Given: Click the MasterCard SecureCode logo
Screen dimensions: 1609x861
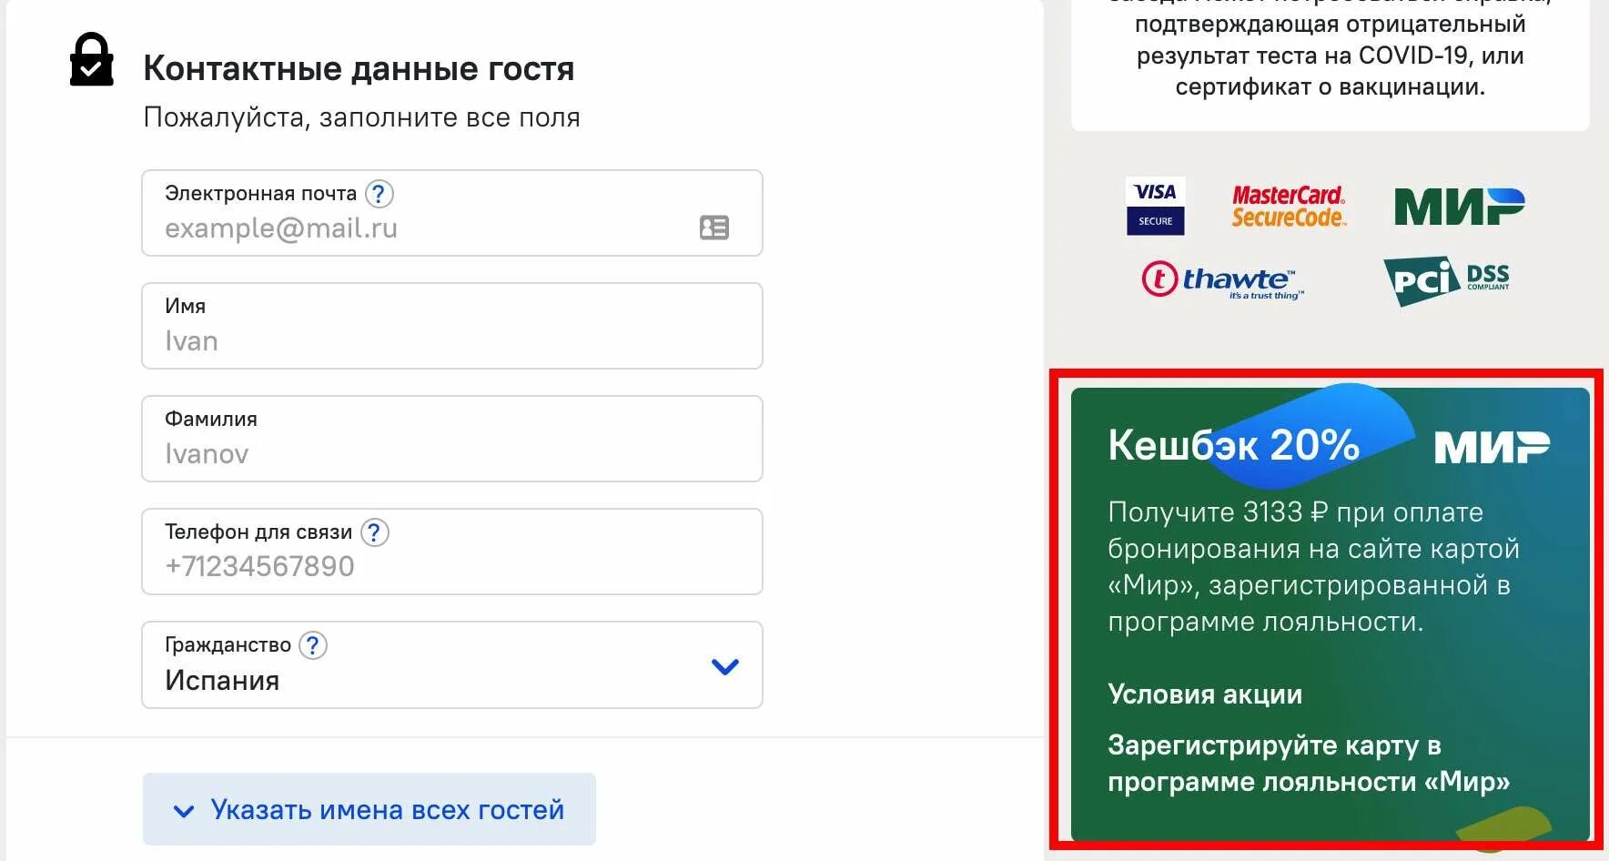Looking at the screenshot, I should [1288, 207].
